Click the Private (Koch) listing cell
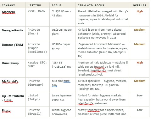The image size is (151, 122). coord(37,34)
